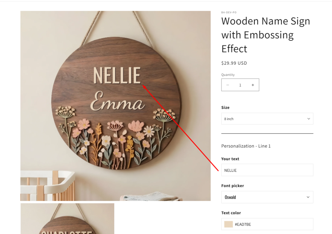Open the Size dropdown showing 8 inch
The height and width of the screenshot is (234, 332).
[267, 119]
